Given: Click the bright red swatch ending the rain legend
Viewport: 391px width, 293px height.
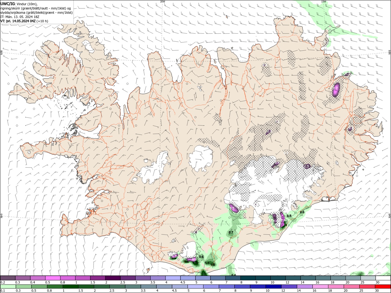Looking at the screenshot, I should pos(383,287).
